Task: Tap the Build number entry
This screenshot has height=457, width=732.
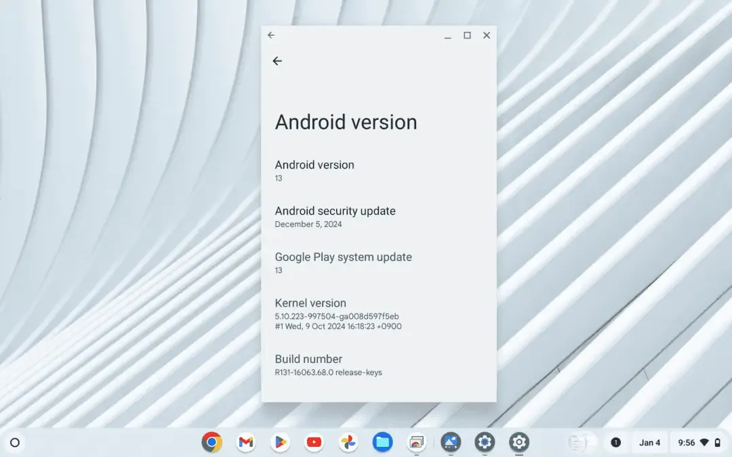Action: point(379,365)
